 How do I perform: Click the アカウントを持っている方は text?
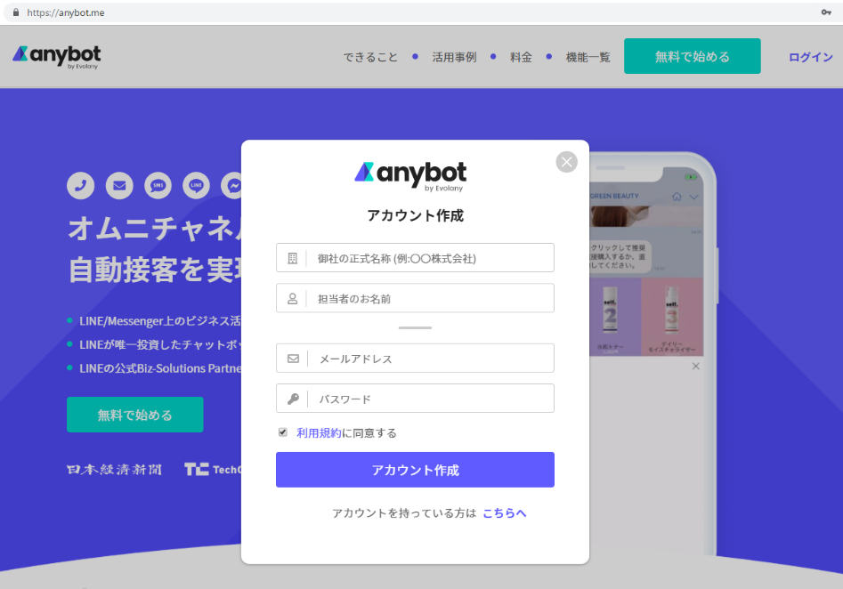click(404, 512)
